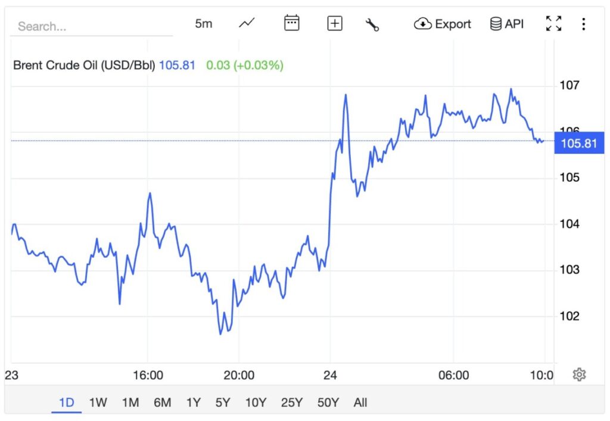
Task: Open the chart type line icon
Action: pos(247,24)
